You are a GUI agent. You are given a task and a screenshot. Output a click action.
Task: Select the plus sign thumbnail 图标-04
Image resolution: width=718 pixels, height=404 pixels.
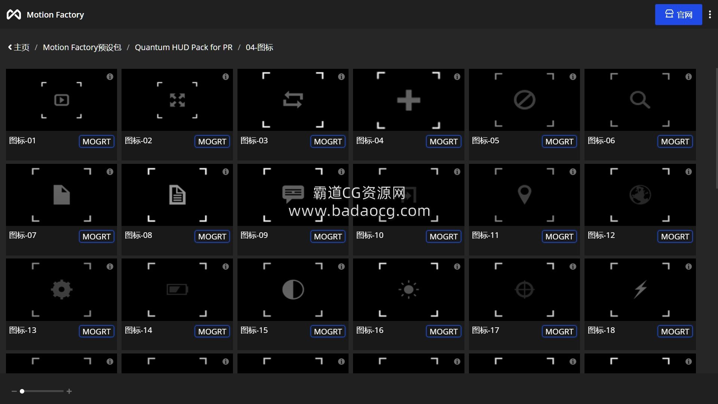[409, 100]
